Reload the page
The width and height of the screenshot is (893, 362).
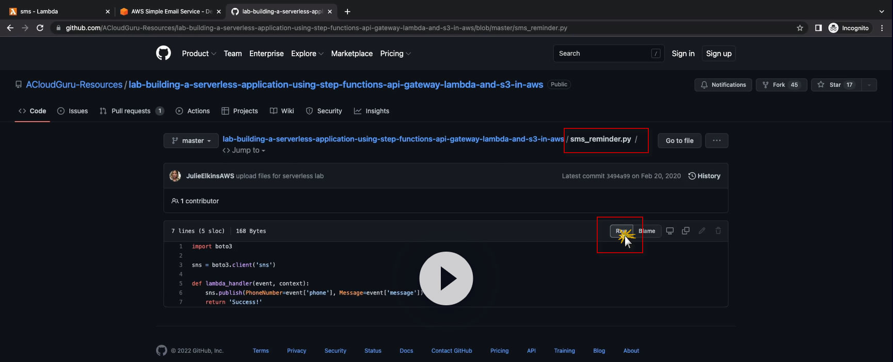(x=40, y=28)
